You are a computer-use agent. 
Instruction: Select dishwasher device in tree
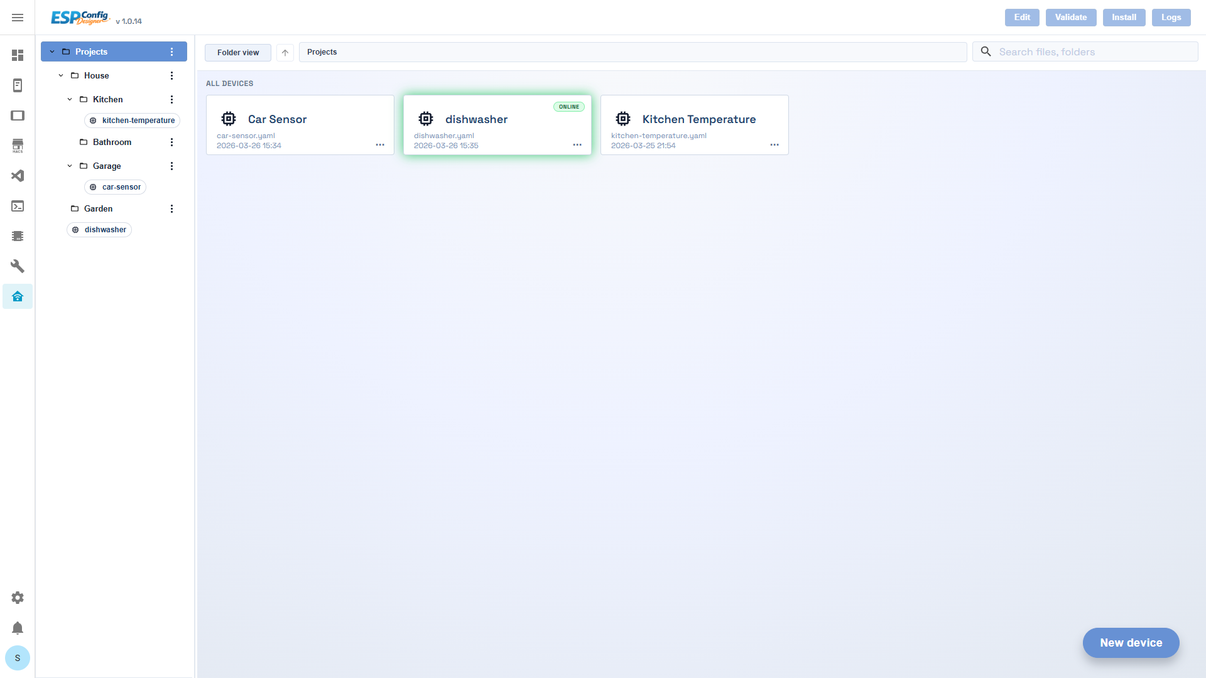click(99, 230)
